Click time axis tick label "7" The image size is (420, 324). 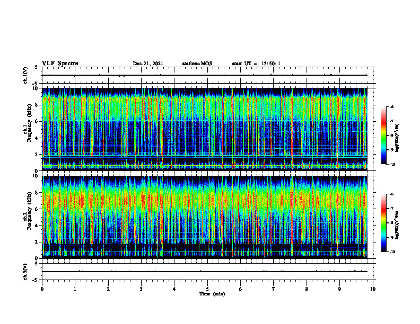point(274,289)
